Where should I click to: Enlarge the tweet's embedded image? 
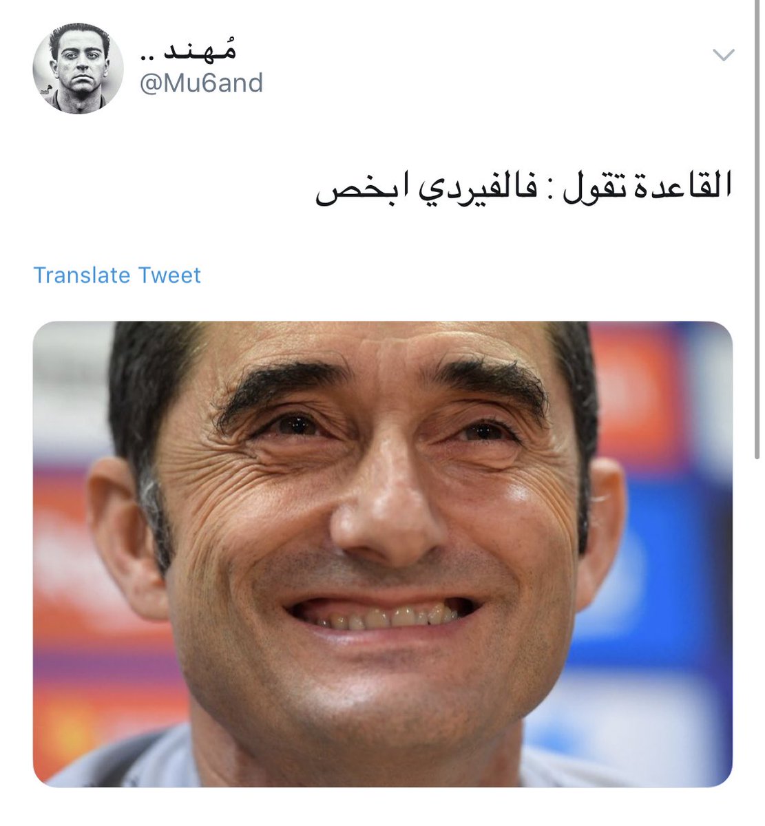pyautogui.click(x=383, y=554)
